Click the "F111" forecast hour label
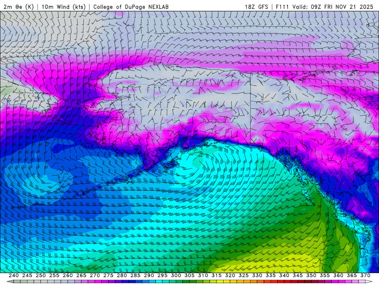The width and height of the screenshot is (379, 284). coord(282,7)
